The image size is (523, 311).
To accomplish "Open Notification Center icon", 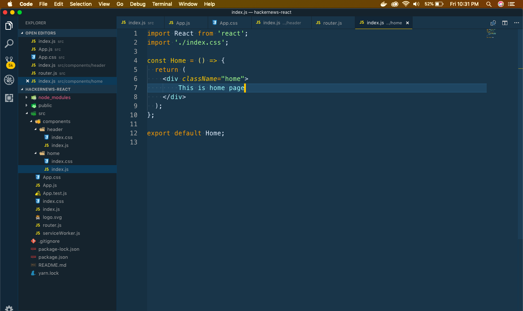I will pos(512,4).
